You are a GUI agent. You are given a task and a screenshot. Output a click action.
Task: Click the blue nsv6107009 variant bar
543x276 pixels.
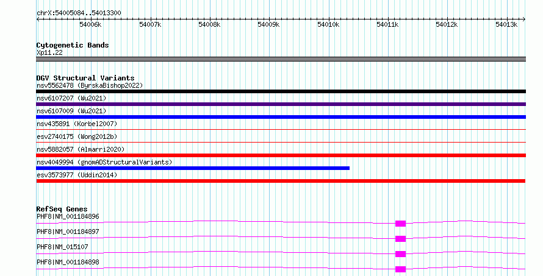281,117
